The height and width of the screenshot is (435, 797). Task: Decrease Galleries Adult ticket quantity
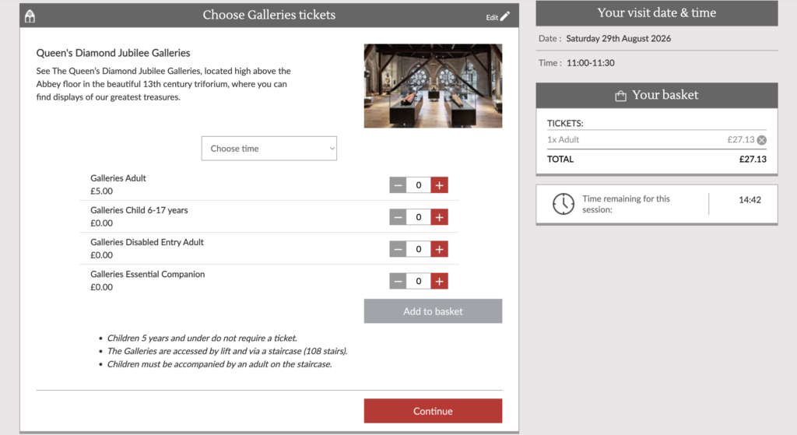click(398, 185)
